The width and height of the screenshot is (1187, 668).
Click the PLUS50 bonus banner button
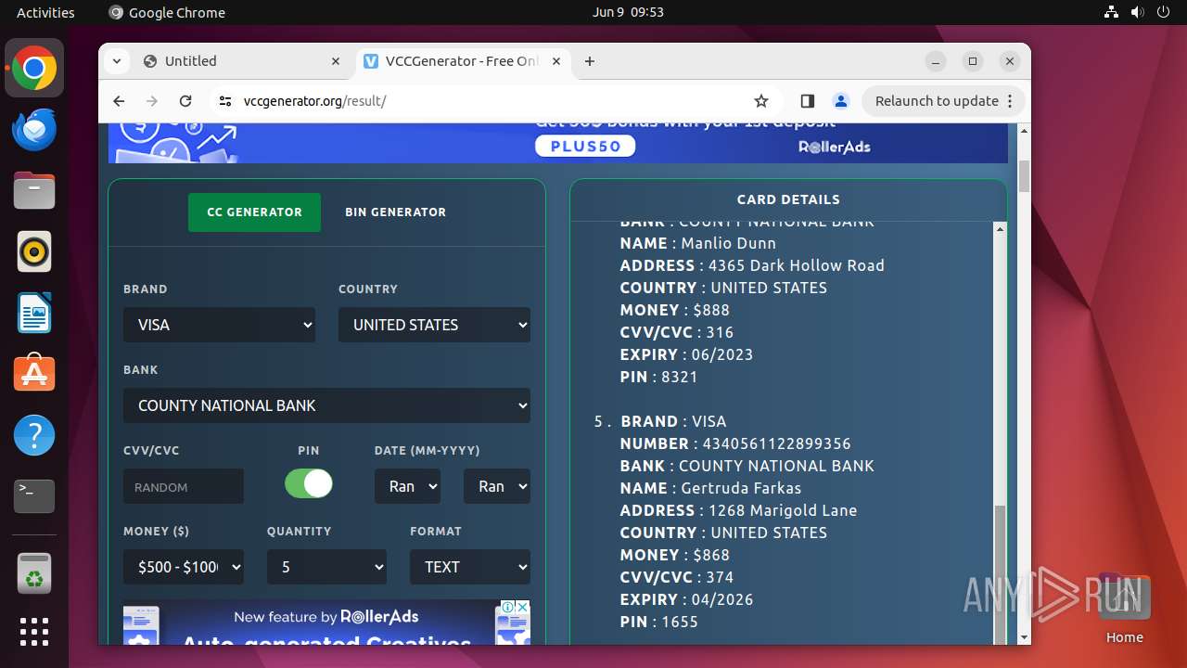click(x=585, y=146)
